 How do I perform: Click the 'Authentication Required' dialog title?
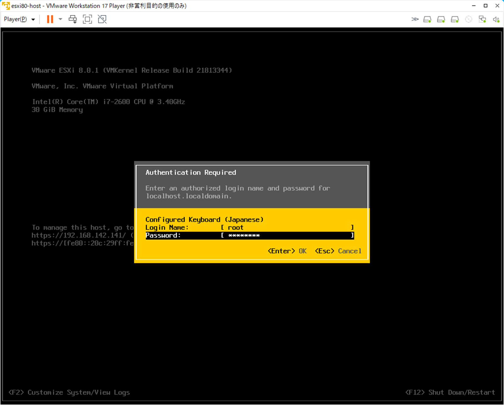point(191,172)
